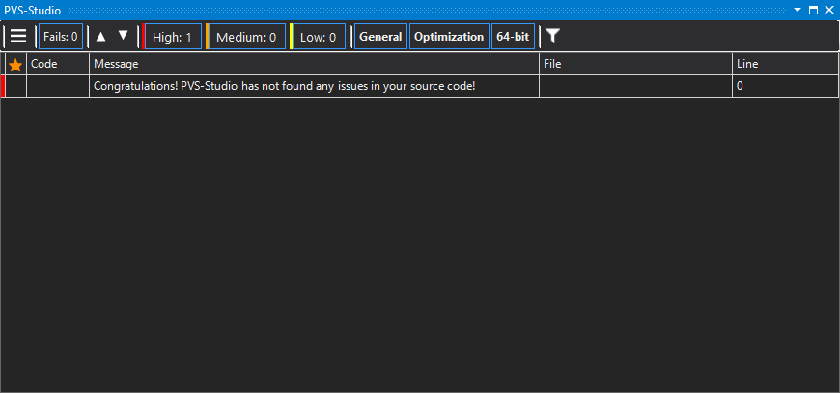Toggle the Low: 0 severity filter
Screen dimensions: 840x393
tap(318, 37)
